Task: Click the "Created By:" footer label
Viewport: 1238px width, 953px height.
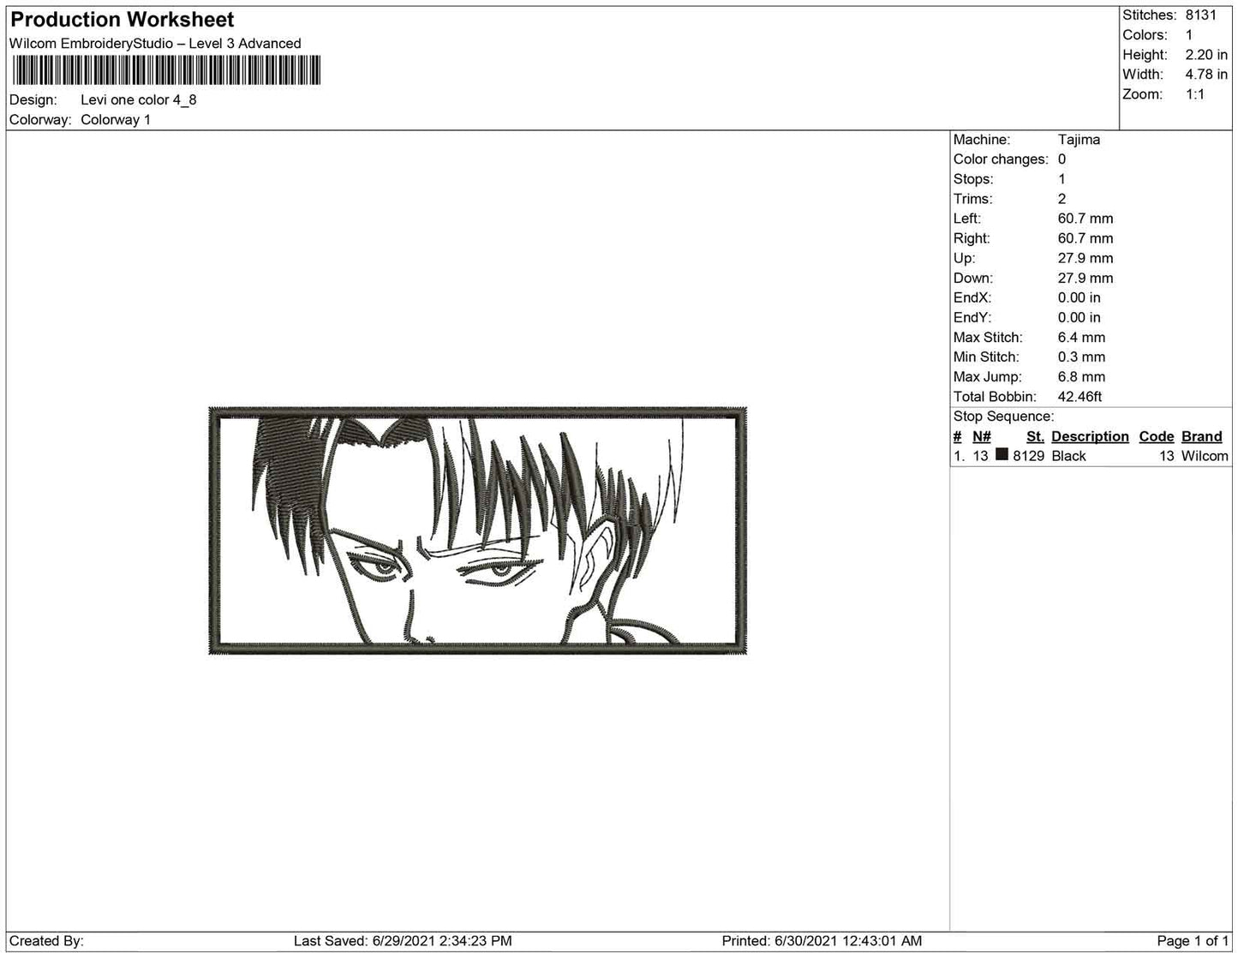Action: tap(46, 941)
